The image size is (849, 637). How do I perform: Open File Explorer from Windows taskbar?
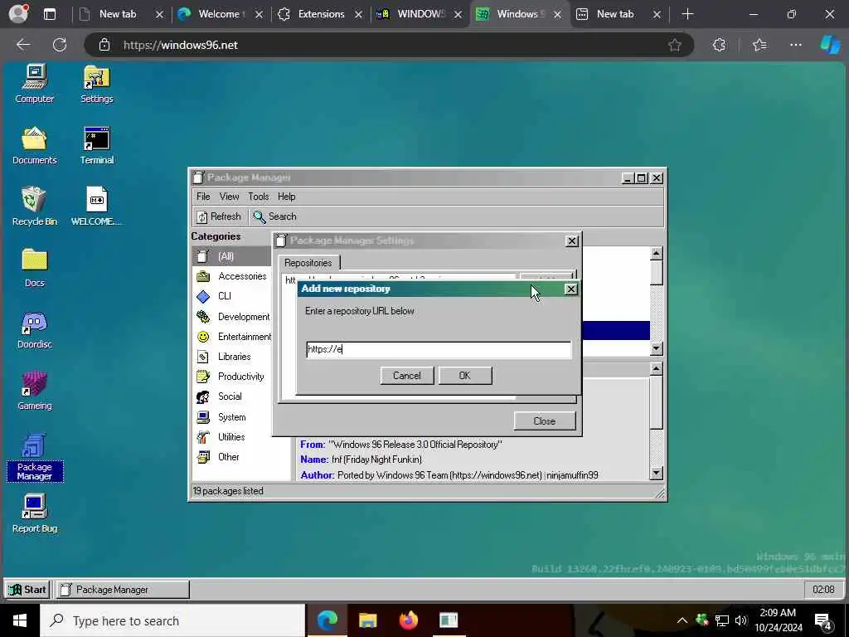pos(367,620)
